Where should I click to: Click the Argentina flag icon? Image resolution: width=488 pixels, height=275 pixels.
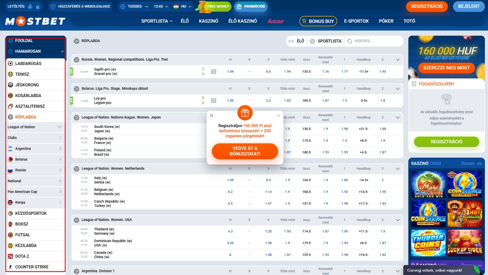tap(10, 148)
